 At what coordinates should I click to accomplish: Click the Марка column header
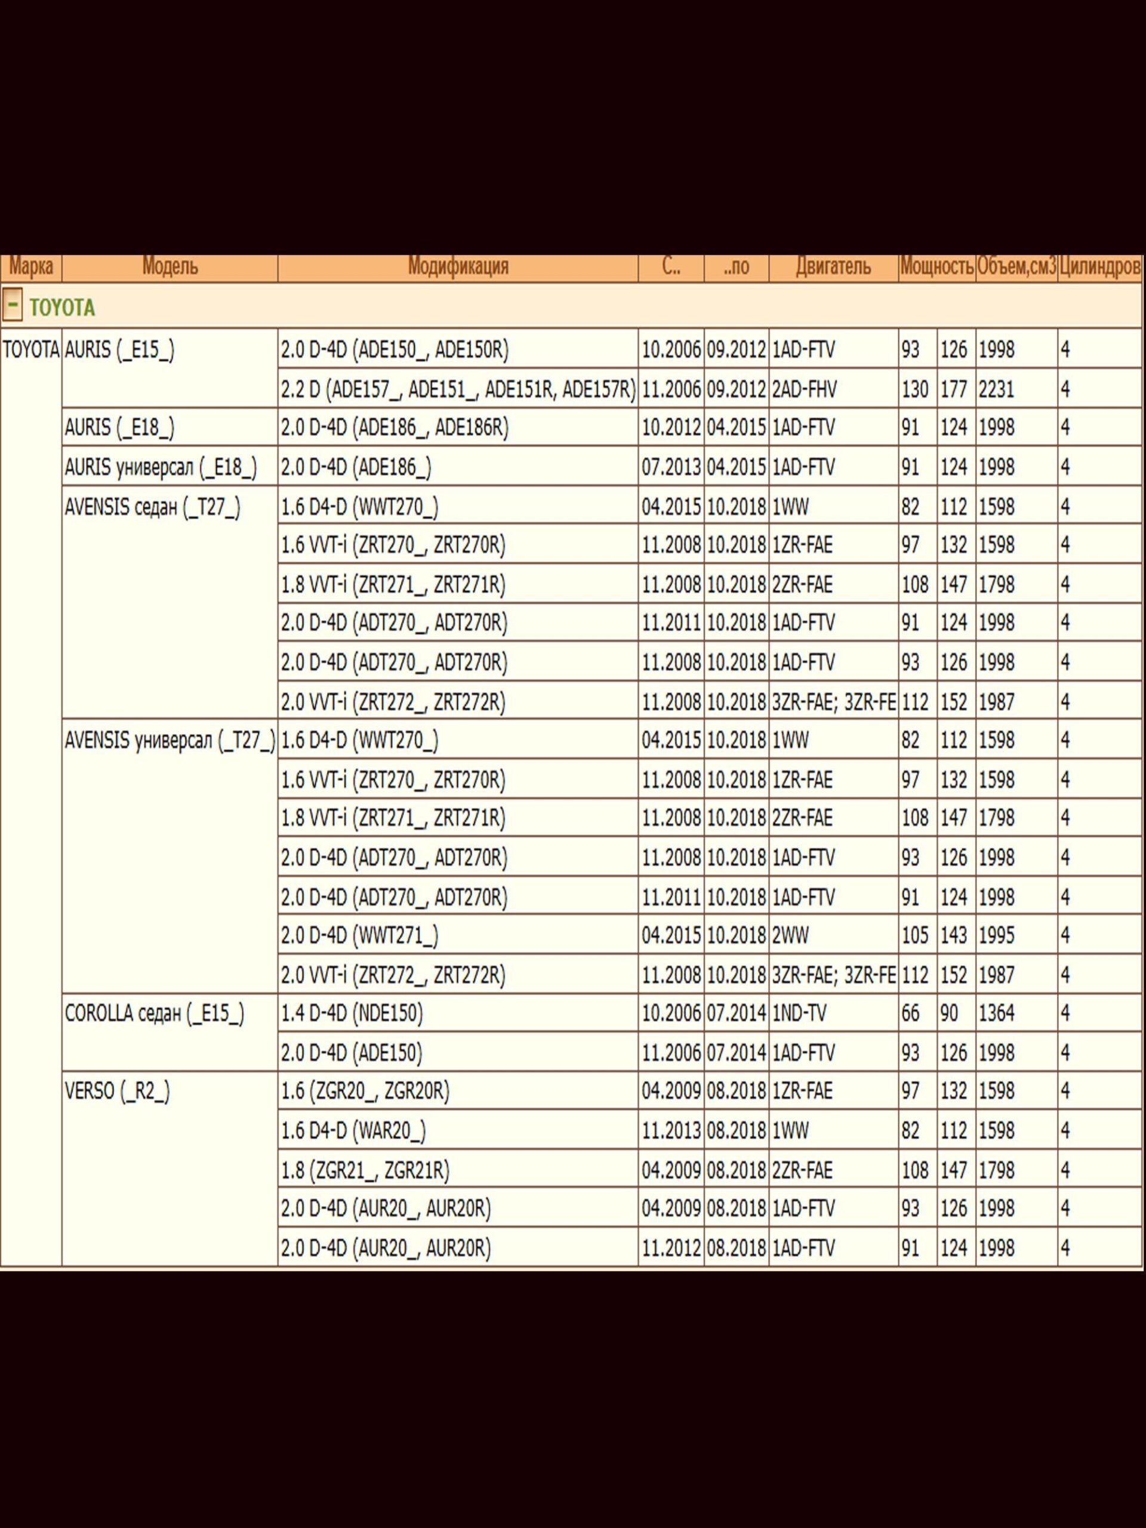pos(31,267)
